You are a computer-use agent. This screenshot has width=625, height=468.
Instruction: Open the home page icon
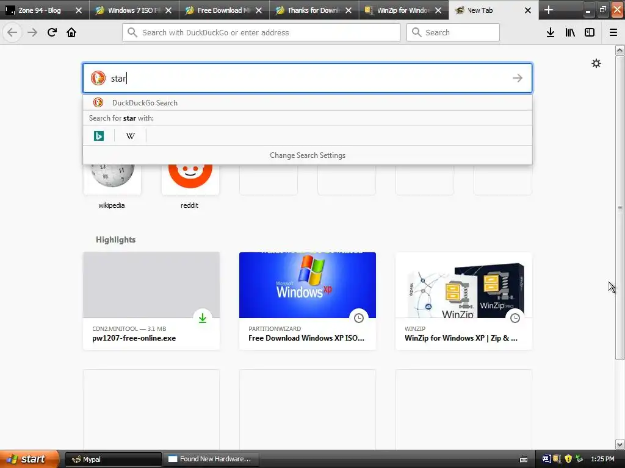(x=71, y=32)
